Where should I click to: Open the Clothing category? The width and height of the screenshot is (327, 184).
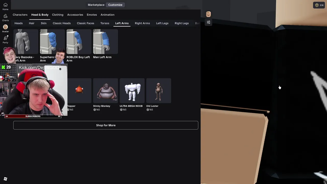pos(58,15)
